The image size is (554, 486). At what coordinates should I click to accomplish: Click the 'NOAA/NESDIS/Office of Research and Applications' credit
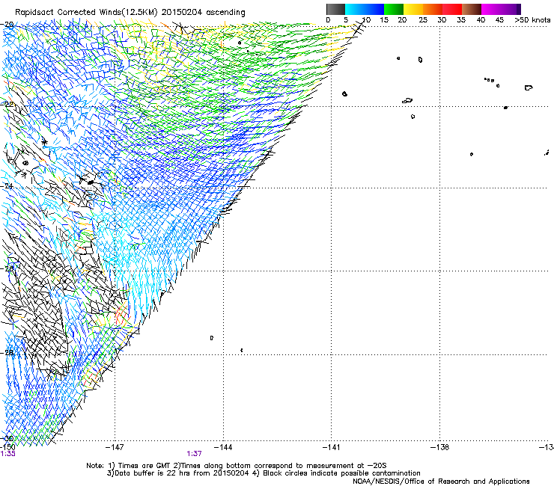pyautogui.click(x=441, y=482)
